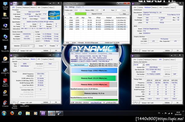Select About tab in the CPU-Z Memory window
Image resolution: width=185 pixels, height=122 pixels.
pos(51,59)
